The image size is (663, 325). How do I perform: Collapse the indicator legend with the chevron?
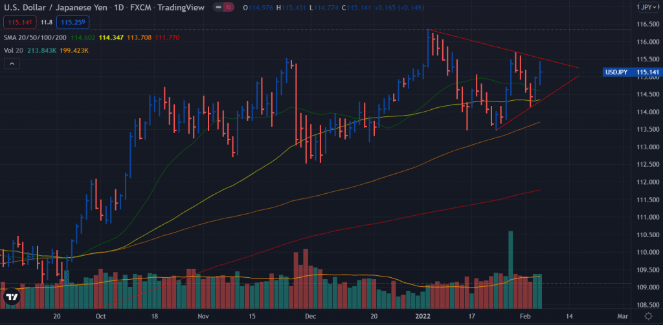pyautogui.click(x=12, y=64)
